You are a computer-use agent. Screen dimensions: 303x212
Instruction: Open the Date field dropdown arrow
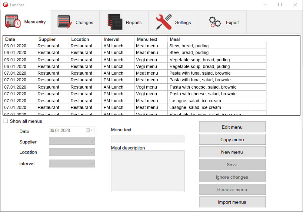pyautogui.click(x=92, y=130)
